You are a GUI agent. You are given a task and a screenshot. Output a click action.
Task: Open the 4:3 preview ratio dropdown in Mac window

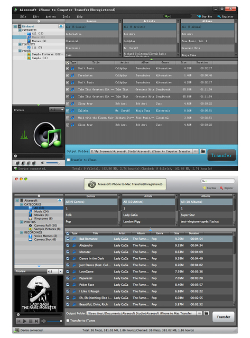click(x=55, y=271)
